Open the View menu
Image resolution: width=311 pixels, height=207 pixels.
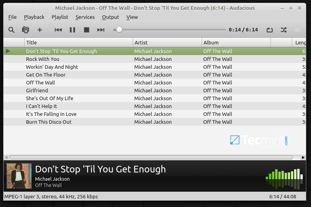pos(132,17)
